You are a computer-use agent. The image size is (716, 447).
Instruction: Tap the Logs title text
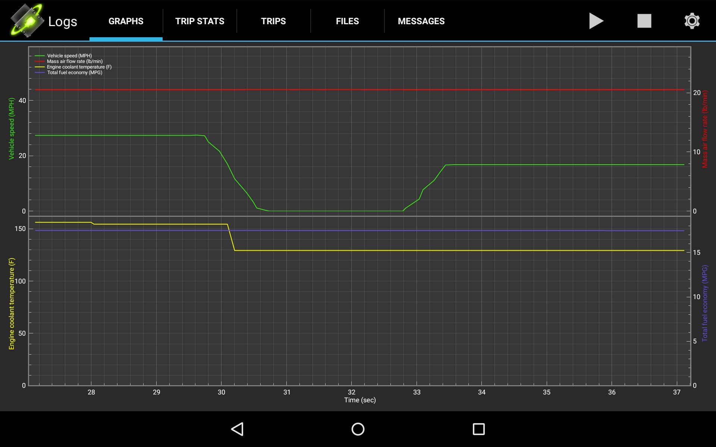pos(63,22)
